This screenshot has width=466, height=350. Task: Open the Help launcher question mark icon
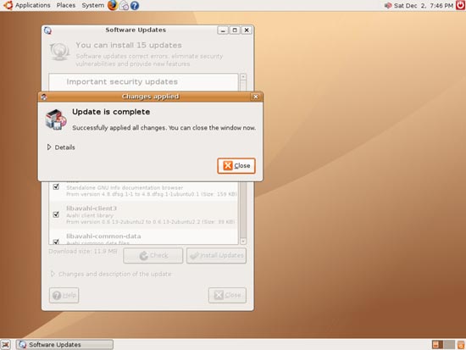click(135, 5)
